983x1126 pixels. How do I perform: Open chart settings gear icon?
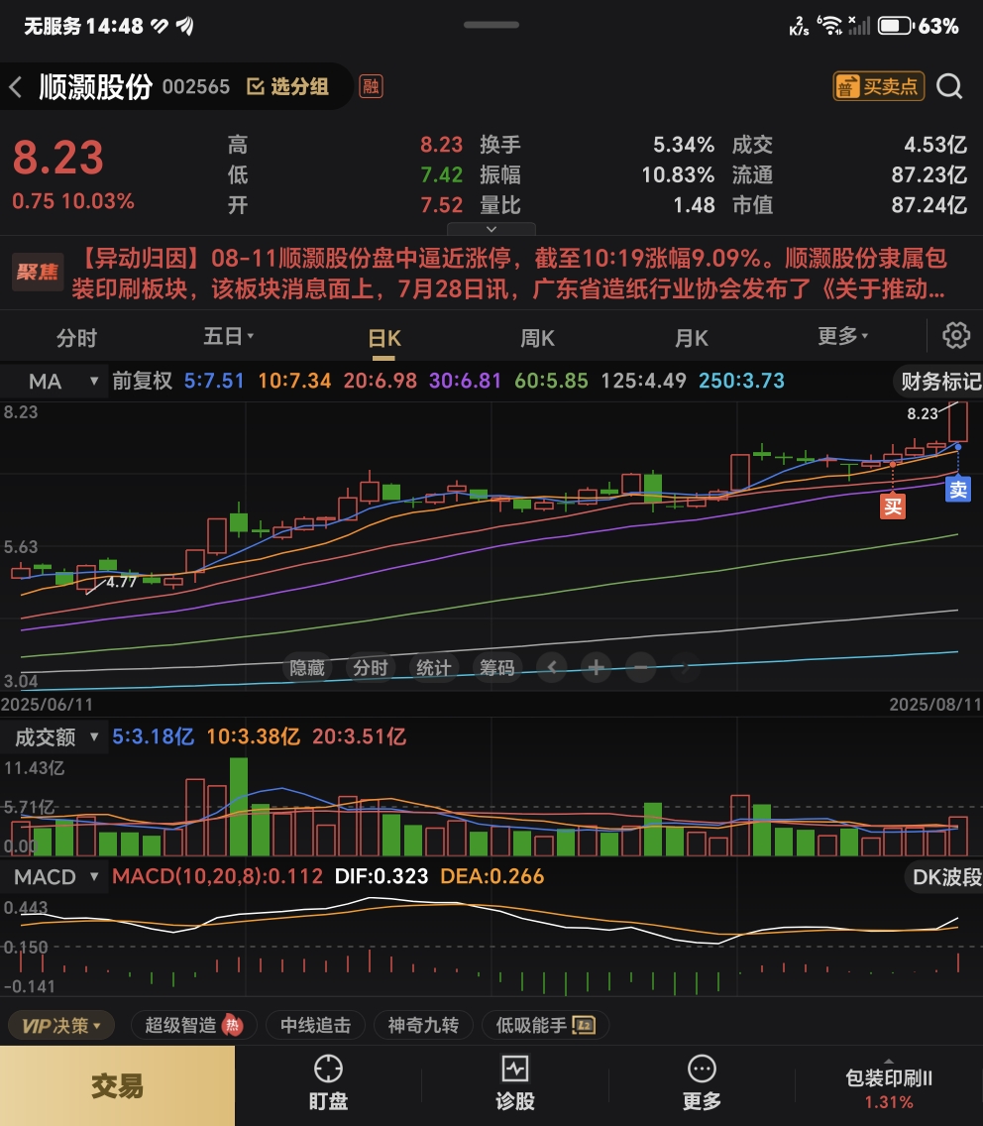point(955,335)
